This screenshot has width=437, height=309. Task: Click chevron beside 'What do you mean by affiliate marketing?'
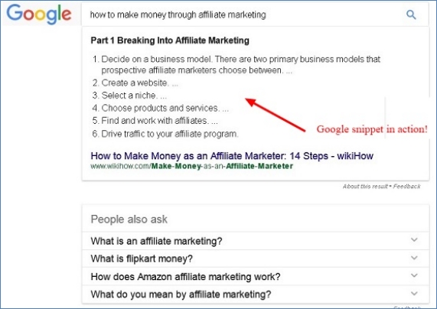coord(414,294)
